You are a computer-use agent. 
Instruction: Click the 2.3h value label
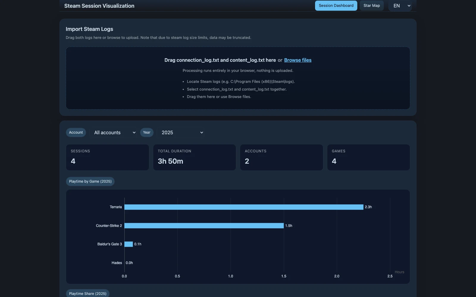[368, 207]
